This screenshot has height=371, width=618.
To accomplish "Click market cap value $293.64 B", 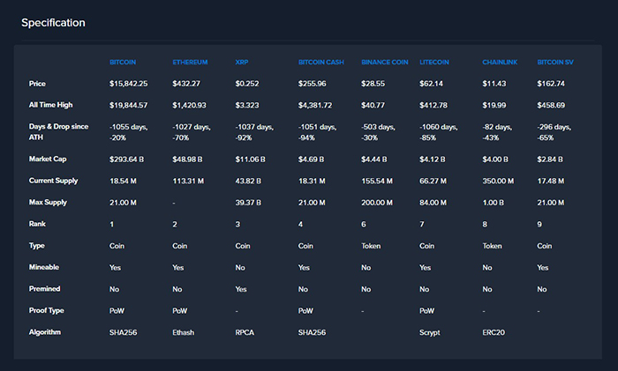I will [x=126, y=160].
